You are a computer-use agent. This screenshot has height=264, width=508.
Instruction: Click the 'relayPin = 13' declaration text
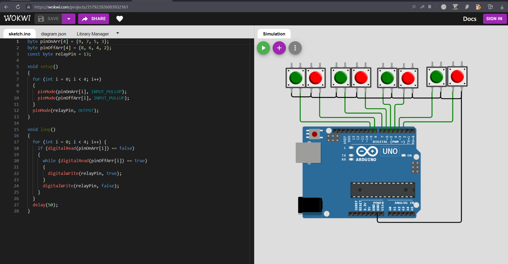73,54
